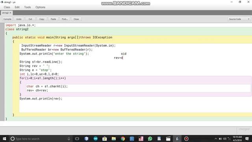
Task: Open the Class menu
Action: pyautogui.click(x=7, y=7)
